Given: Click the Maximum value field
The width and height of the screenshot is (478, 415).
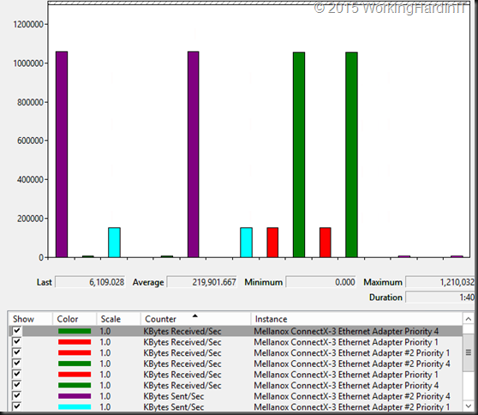Looking at the screenshot, I should 440,282.
